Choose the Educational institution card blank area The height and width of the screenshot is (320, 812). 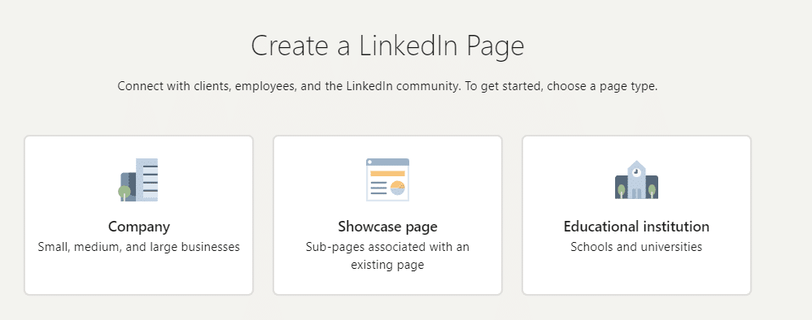click(636, 277)
